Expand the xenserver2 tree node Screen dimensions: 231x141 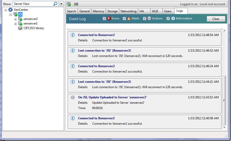pyautogui.click(x=15, y=19)
